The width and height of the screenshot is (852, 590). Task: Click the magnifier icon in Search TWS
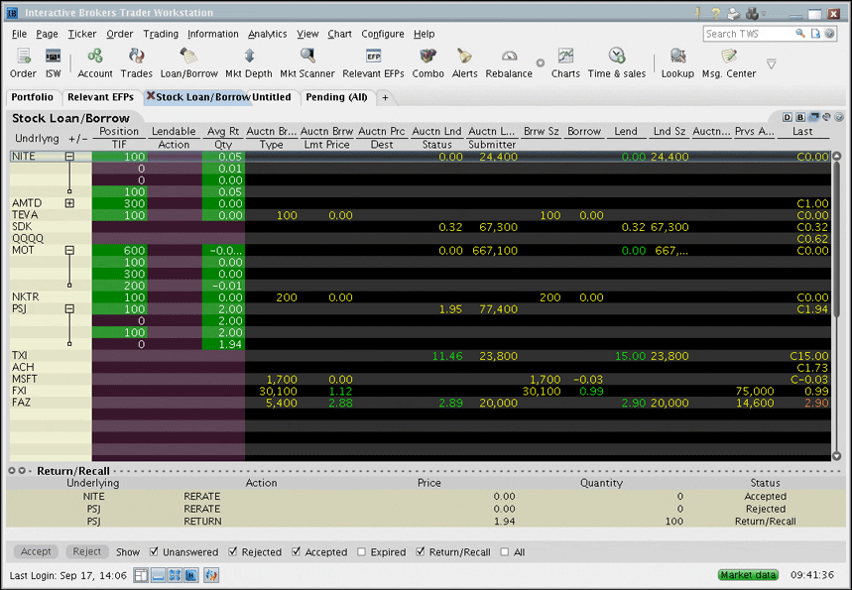coord(800,34)
